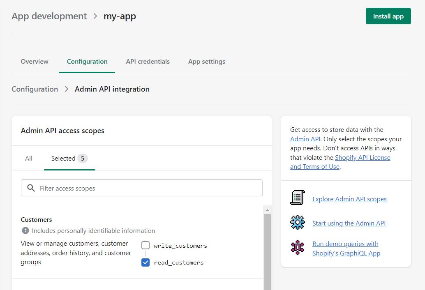Click the scrollbar up arrow in scopes list
Viewport: 425px width, 290px height.
[x=267, y=210]
